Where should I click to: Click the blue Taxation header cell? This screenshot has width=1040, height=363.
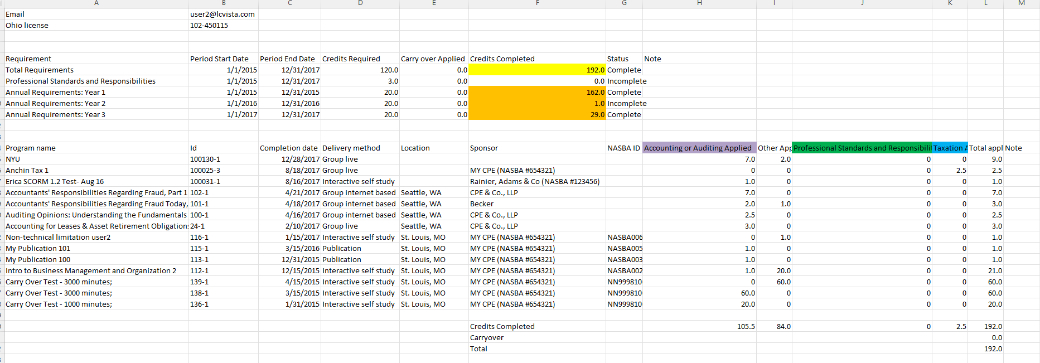pos(950,148)
